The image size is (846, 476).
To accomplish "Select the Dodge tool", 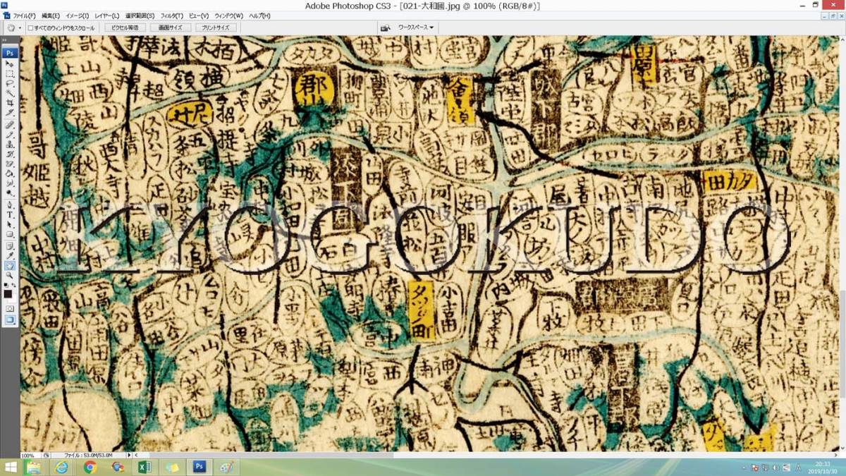I will click(x=10, y=193).
